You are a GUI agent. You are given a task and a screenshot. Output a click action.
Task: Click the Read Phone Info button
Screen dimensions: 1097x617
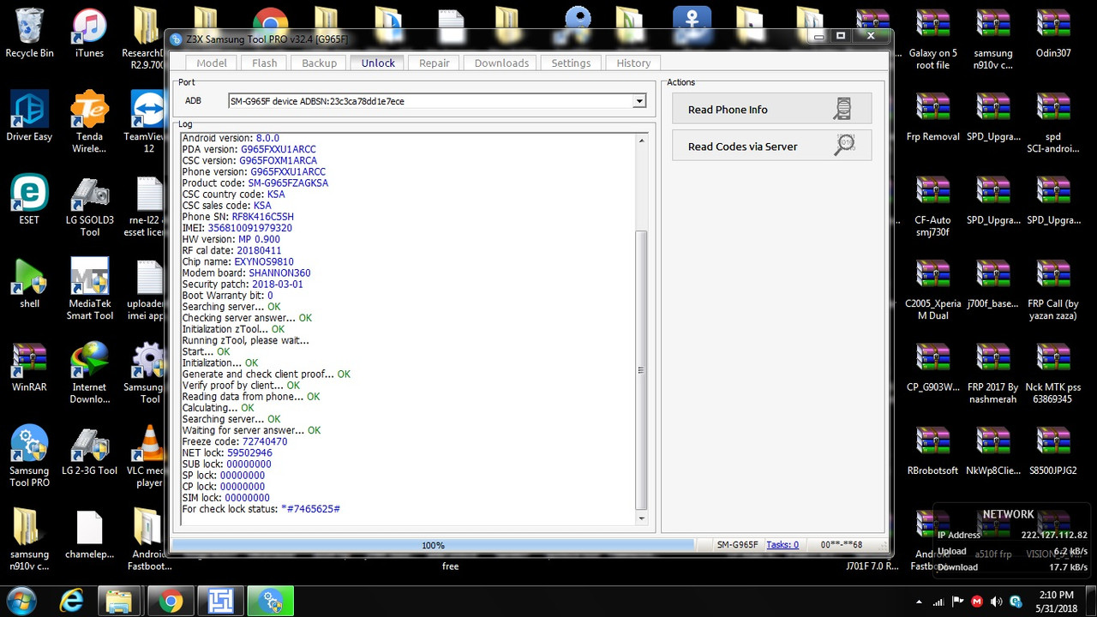[x=771, y=109]
